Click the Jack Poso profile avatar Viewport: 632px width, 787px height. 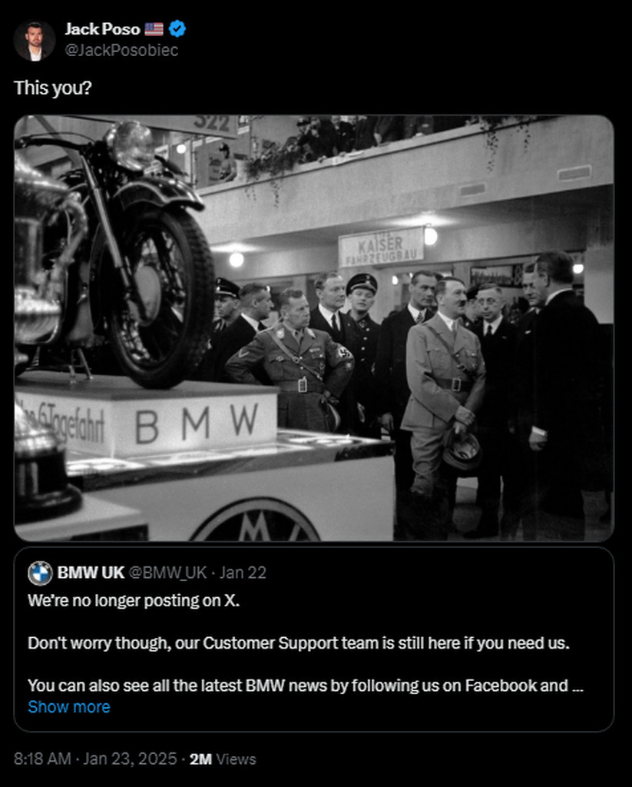(34, 41)
